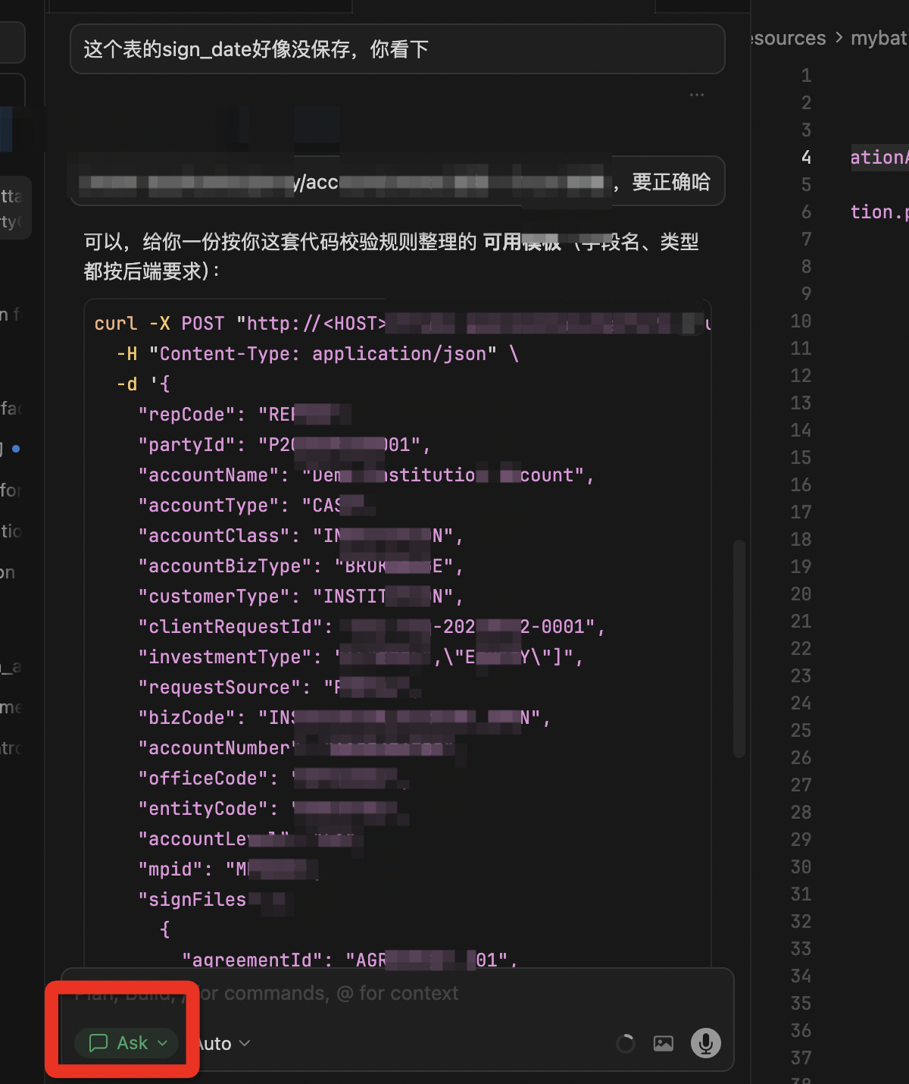Click line number 20 in editor gutter
Viewport: 909px width, 1084px height.
[801, 594]
